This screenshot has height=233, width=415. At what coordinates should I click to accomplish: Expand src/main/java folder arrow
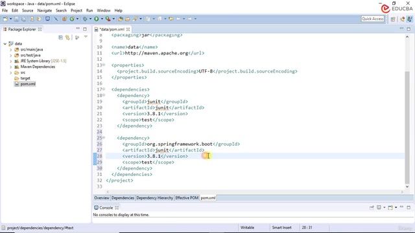tap(11, 50)
